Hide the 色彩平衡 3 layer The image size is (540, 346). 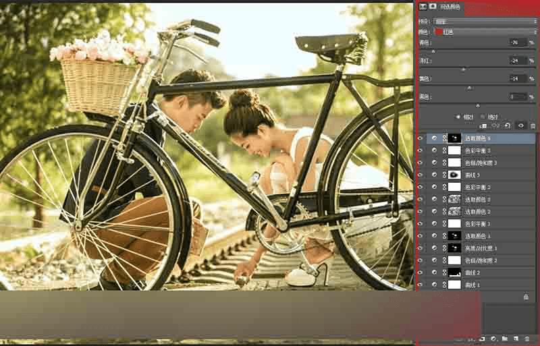pyautogui.click(x=420, y=150)
